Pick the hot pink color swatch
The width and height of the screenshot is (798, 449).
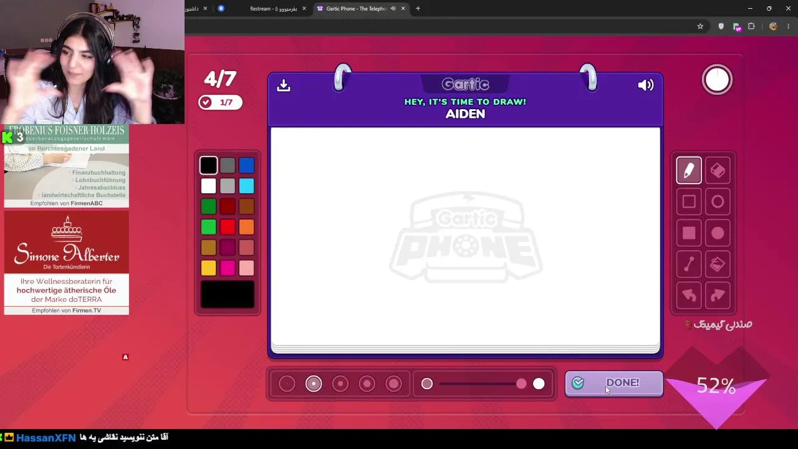tap(228, 268)
